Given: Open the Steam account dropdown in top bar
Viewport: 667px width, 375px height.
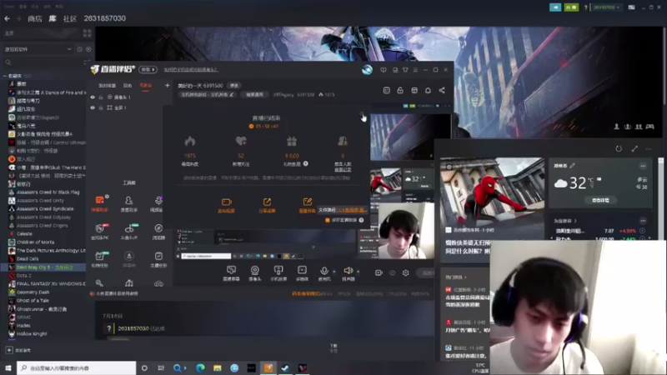Looking at the screenshot, I should click(606, 7).
